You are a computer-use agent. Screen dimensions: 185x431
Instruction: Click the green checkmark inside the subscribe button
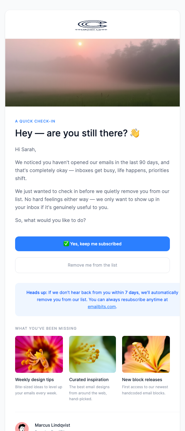tap(66, 243)
